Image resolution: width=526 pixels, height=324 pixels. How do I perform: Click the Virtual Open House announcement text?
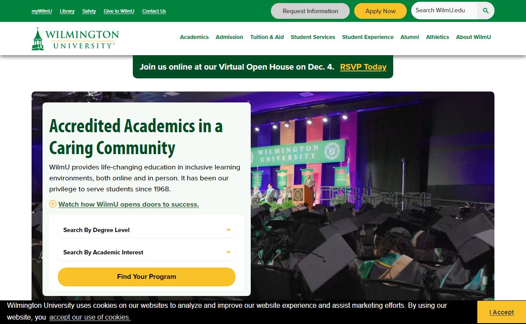[x=237, y=67]
